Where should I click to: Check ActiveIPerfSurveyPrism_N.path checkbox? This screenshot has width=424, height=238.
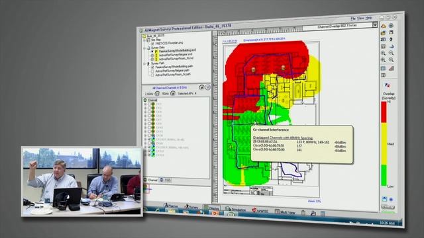click(152, 75)
